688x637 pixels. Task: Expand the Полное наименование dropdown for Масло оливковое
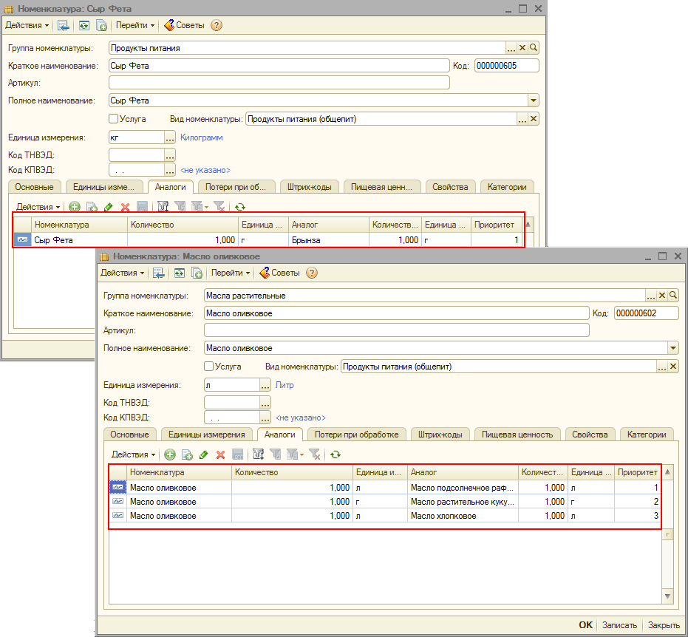coord(672,348)
